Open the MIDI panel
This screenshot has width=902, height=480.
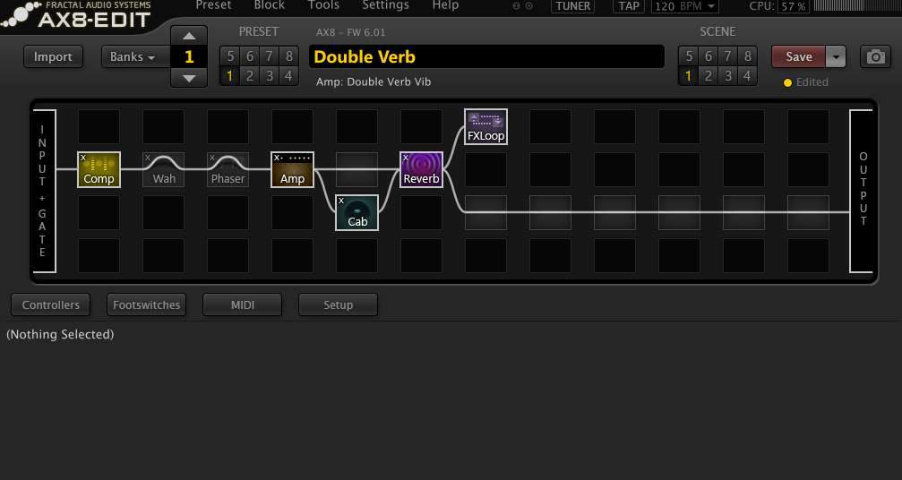click(x=242, y=304)
